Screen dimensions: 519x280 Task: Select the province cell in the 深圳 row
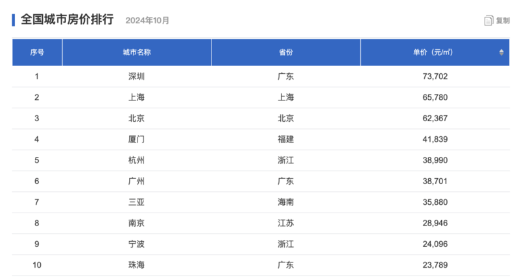coord(285,76)
